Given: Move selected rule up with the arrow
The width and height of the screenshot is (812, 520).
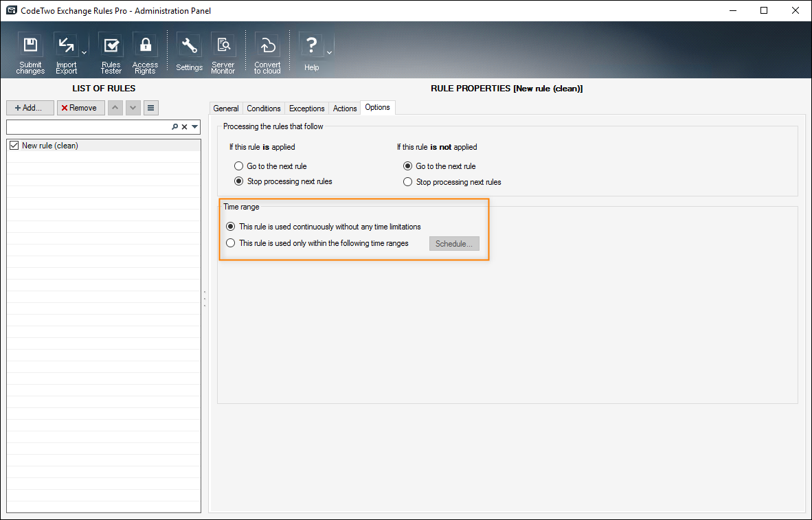Looking at the screenshot, I should [x=115, y=108].
